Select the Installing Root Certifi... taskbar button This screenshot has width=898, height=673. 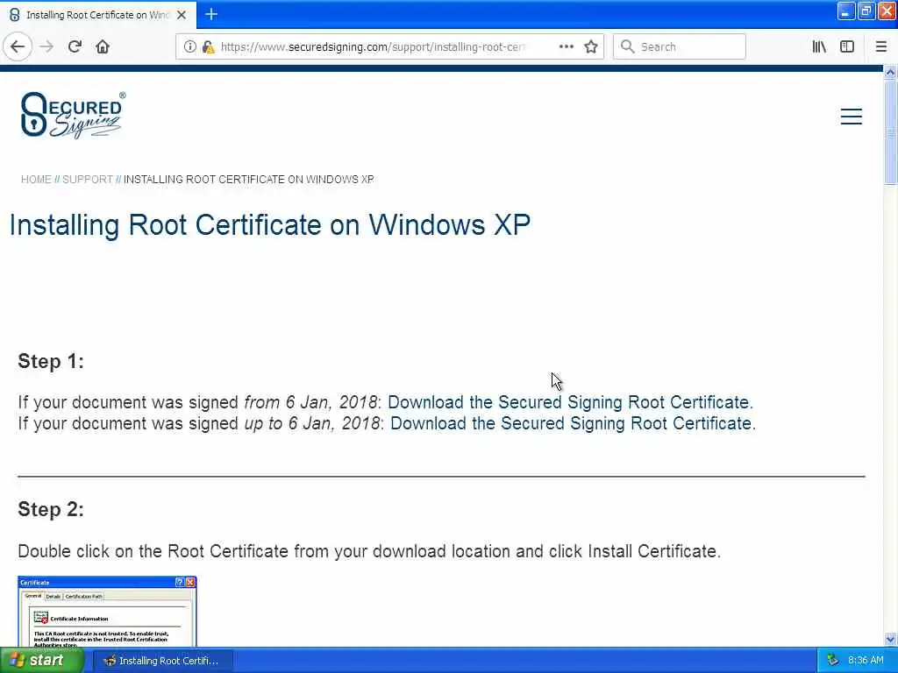click(x=162, y=661)
